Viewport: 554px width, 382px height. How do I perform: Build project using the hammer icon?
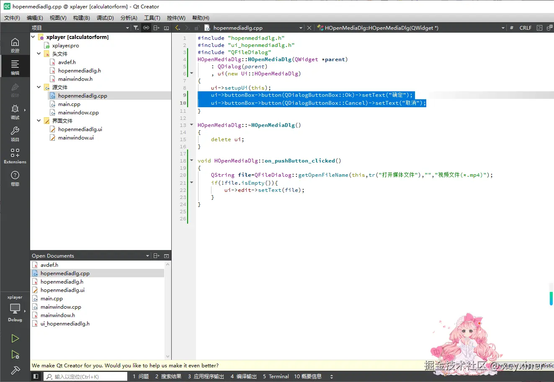(15, 370)
